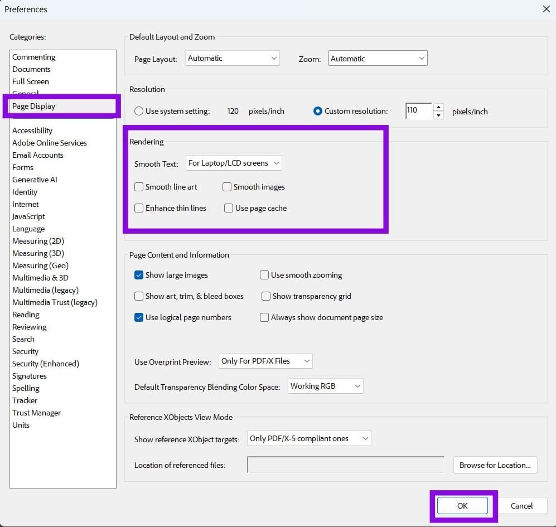556x527 pixels.
Task: Close the Preferences dialog with the X button
Action: click(x=546, y=9)
